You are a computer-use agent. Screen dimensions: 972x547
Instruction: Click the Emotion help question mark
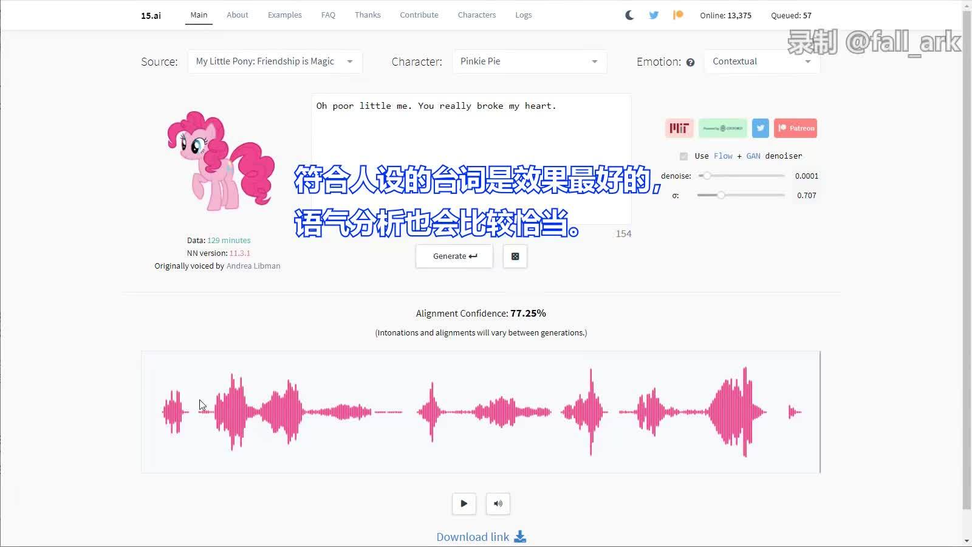(x=690, y=62)
